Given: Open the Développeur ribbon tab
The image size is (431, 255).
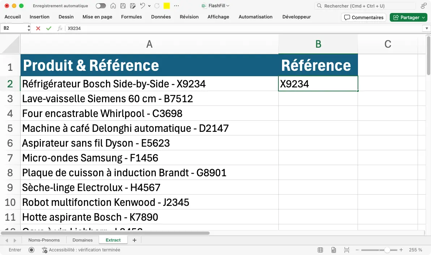Looking at the screenshot, I should [296, 17].
